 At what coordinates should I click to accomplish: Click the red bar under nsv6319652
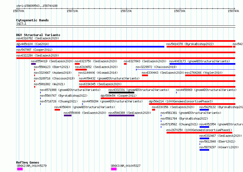pyautogui.click(x=81, y=70)
